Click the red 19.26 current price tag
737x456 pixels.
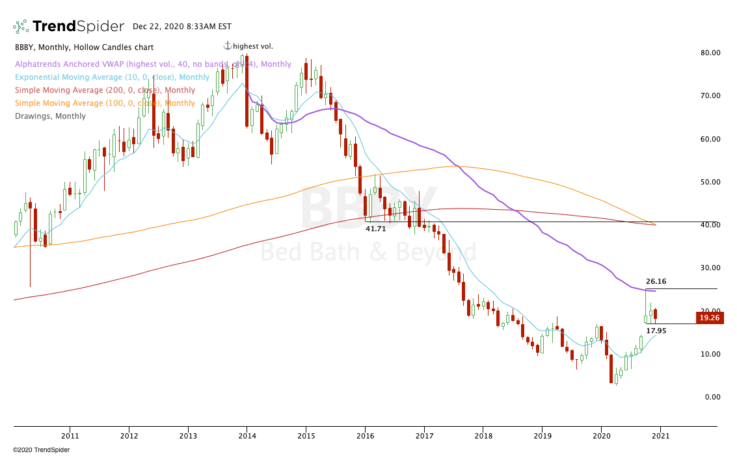click(x=710, y=318)
